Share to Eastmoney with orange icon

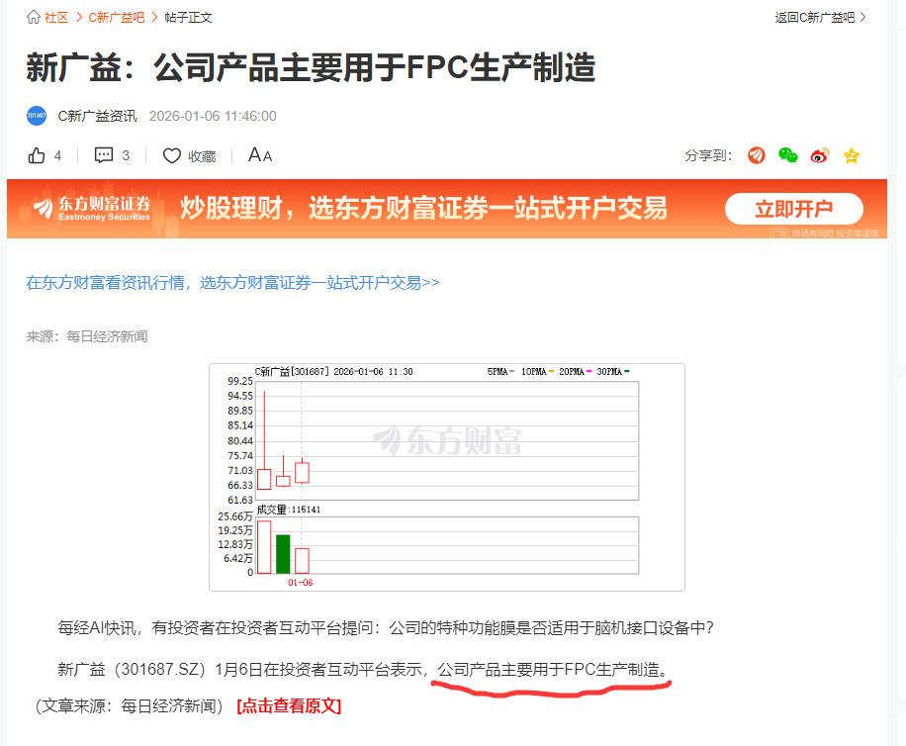[x=757, y=155]
